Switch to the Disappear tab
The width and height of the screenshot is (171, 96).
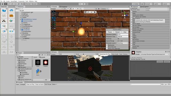tap(63, 7)
